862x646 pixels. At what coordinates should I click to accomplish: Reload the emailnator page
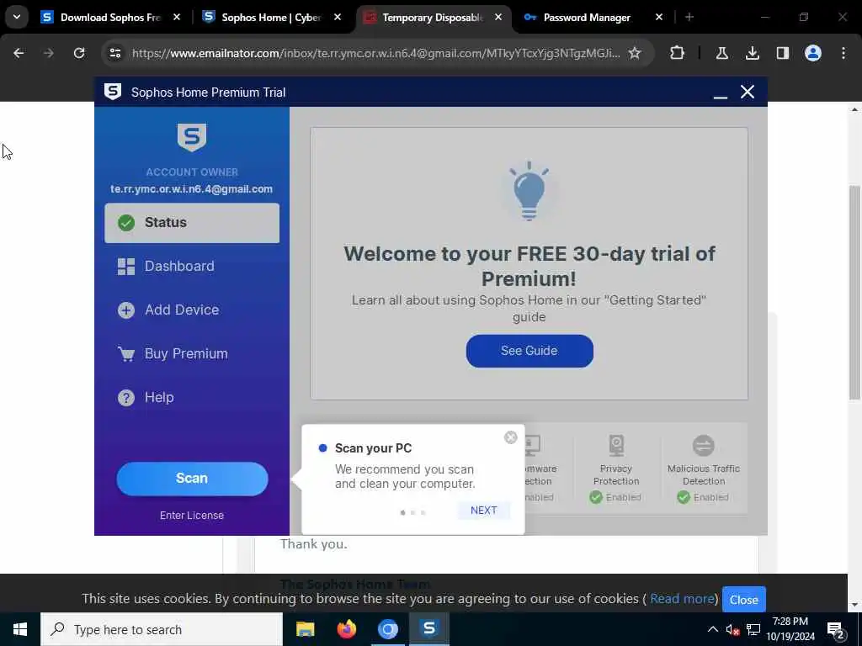pos(79,53)
